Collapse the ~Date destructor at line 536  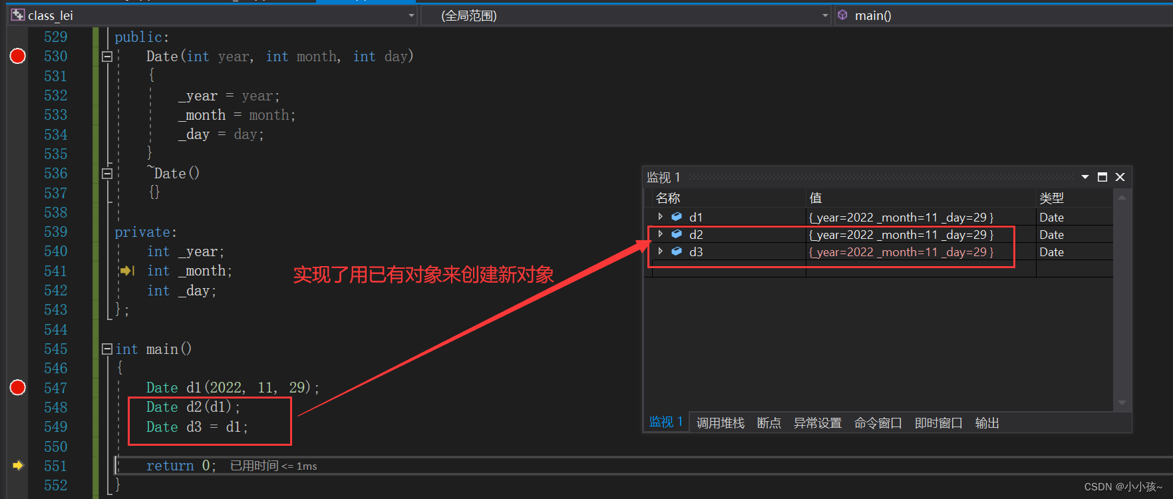(x=107, y=174)
